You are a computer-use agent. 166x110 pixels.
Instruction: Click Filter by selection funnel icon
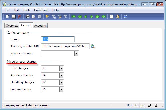click(54, 17)
